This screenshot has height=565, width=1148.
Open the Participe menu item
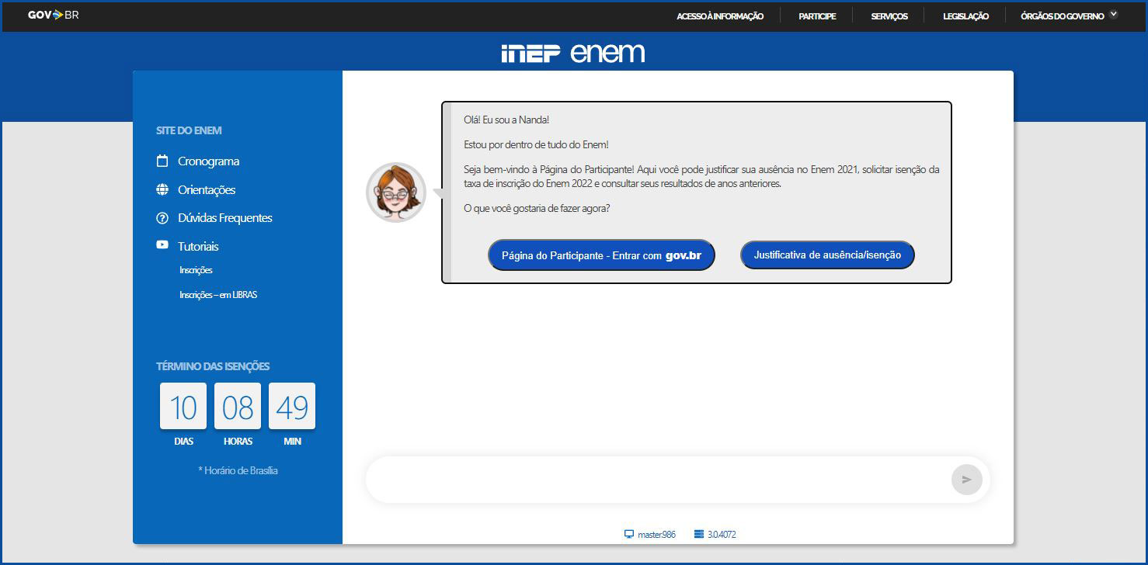(817, 16)
